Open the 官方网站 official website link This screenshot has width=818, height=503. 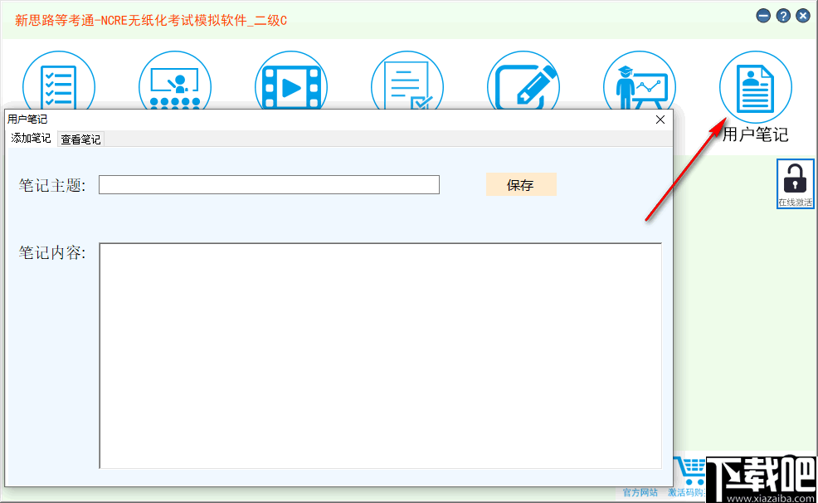[639, 492]
